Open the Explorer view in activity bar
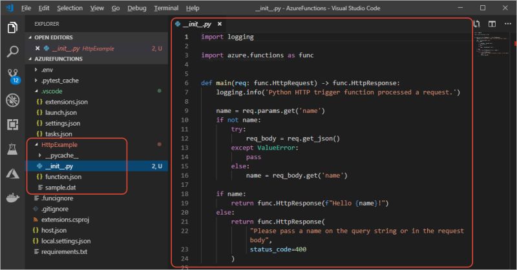The height and width of the screenshot is (270, 517). (x=12, y=27)
